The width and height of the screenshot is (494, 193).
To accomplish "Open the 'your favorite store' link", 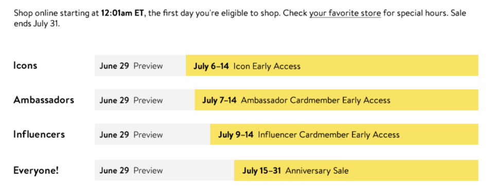I will tap(345, 13).
